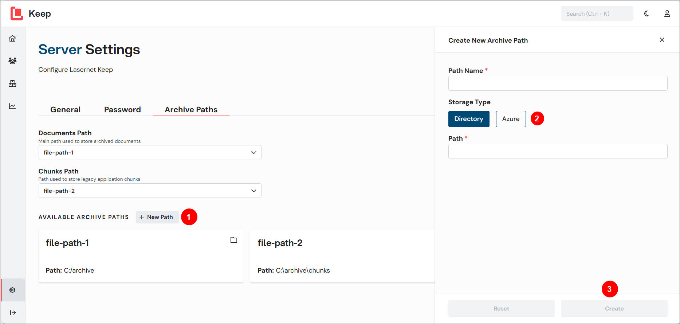Open the Documents Path dropdown
Screen dimensions: 680x324
(x=150, y=152)
